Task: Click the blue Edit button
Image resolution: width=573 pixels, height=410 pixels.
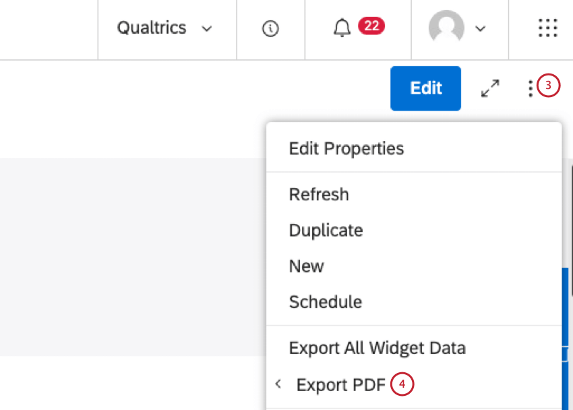Action: (425, 88)
